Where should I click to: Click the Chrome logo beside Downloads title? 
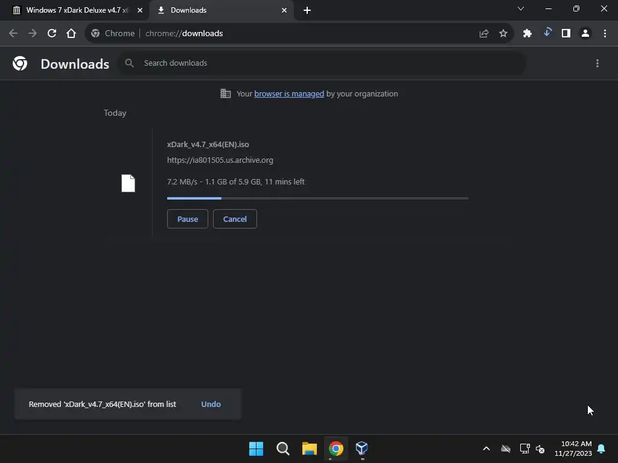20,63
